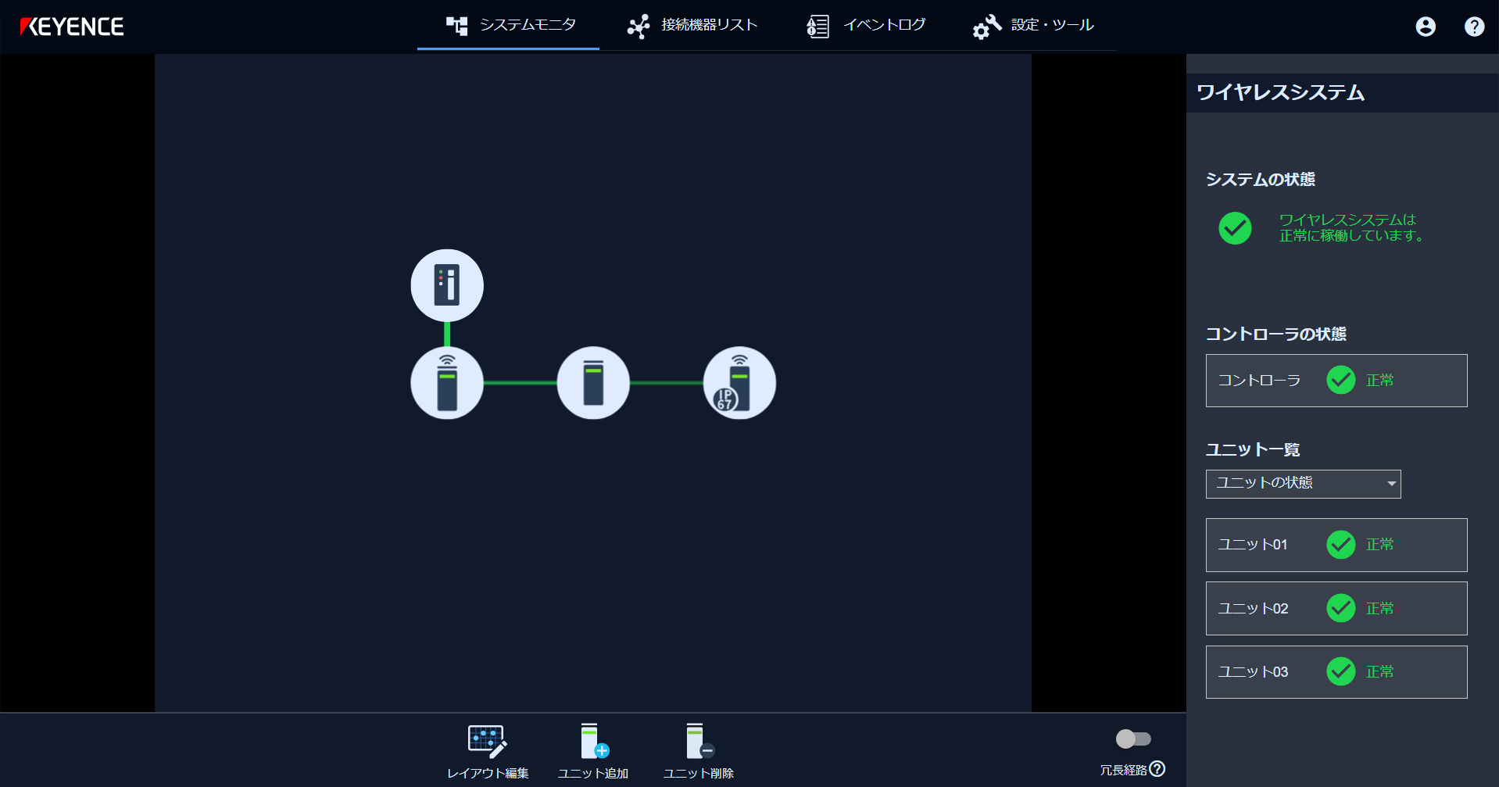Click the コントローラ status row showing 正常
This screenshot has width=1499, height=787.
(1336, 381)
